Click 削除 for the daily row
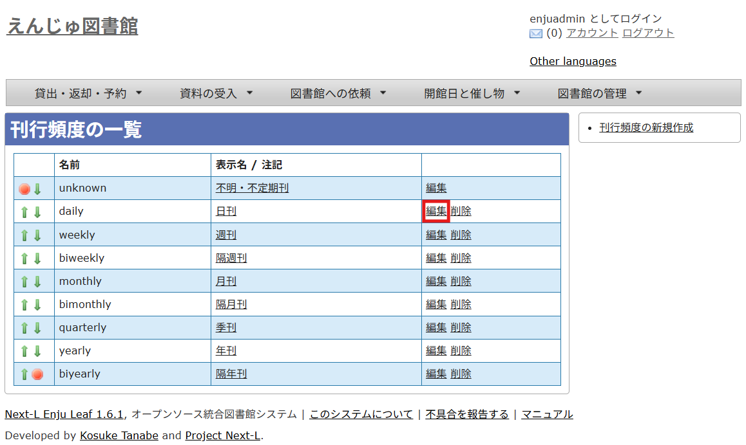The image size is (746, 445). (x=461, y=212)
